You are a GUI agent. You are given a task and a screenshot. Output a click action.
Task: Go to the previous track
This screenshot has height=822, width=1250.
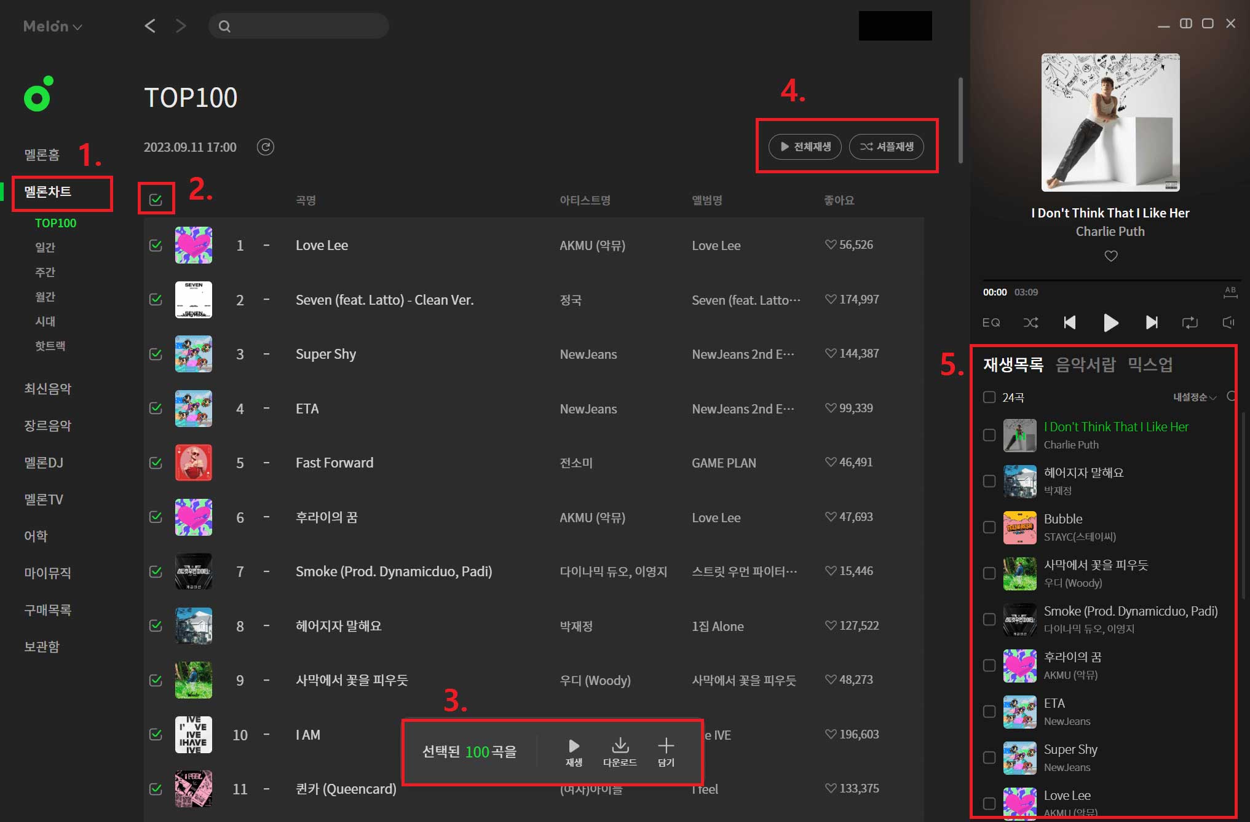1070,323
